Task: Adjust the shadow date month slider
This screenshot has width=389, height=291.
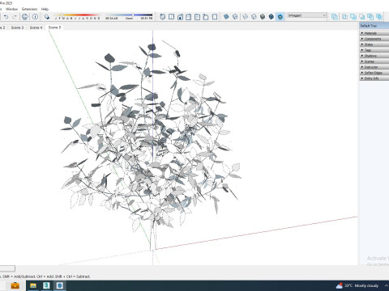Action: click(77, 15)
